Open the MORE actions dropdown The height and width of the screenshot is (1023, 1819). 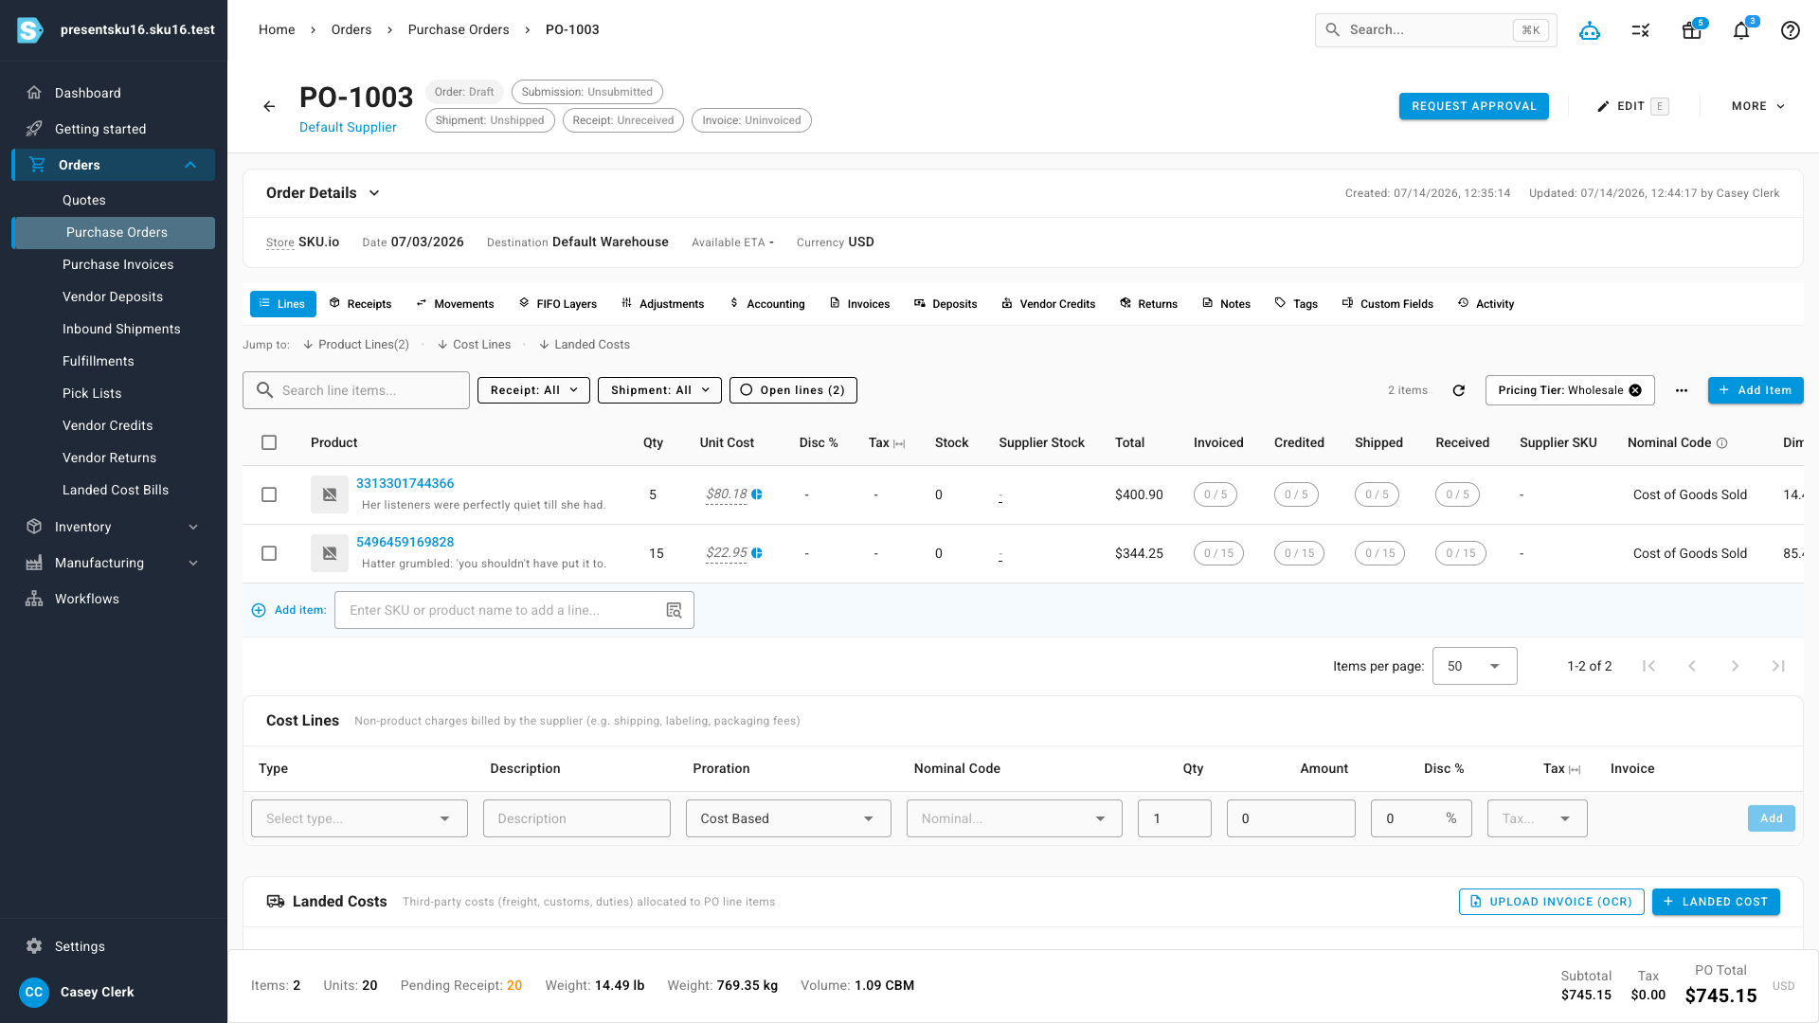tap(1758, 106)
